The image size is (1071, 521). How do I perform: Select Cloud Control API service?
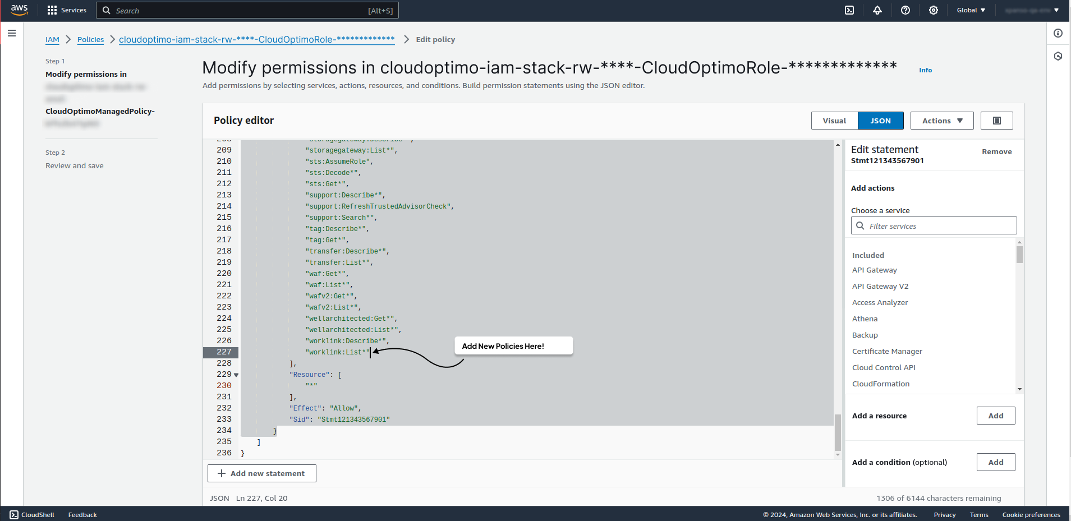(884, 367)
